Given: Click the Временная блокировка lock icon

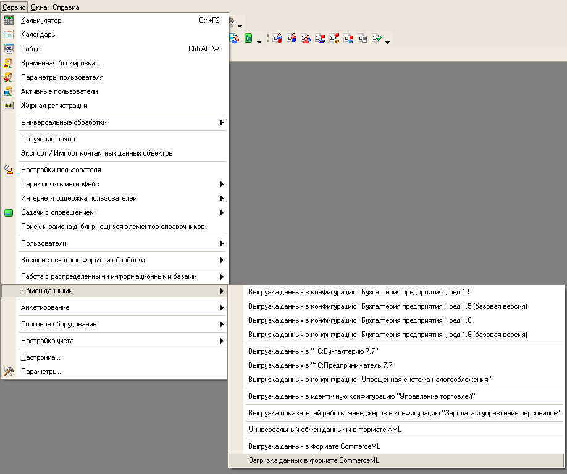Looking at the screenshot, I should 9,63.
